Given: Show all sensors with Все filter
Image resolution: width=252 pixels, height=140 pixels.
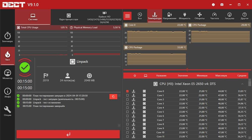Looking at the screenshot, I should pos(140,16).
